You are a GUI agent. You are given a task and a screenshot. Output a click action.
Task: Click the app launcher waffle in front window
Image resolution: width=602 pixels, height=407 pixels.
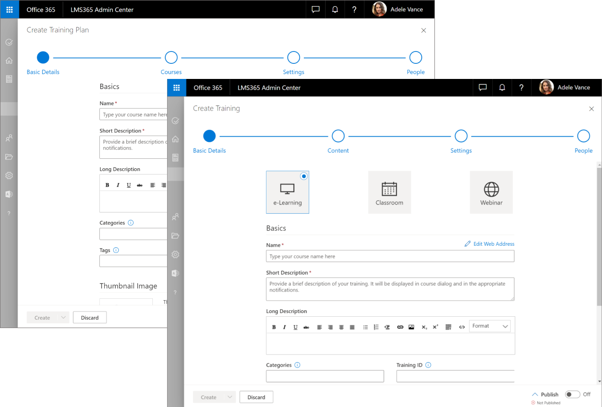(x=177, y=87)
